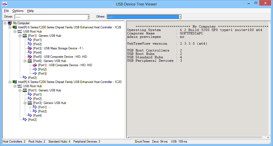273x146 pixels.
Task: Click 'USB: 109 ms' in status bar
Action: 179,142
